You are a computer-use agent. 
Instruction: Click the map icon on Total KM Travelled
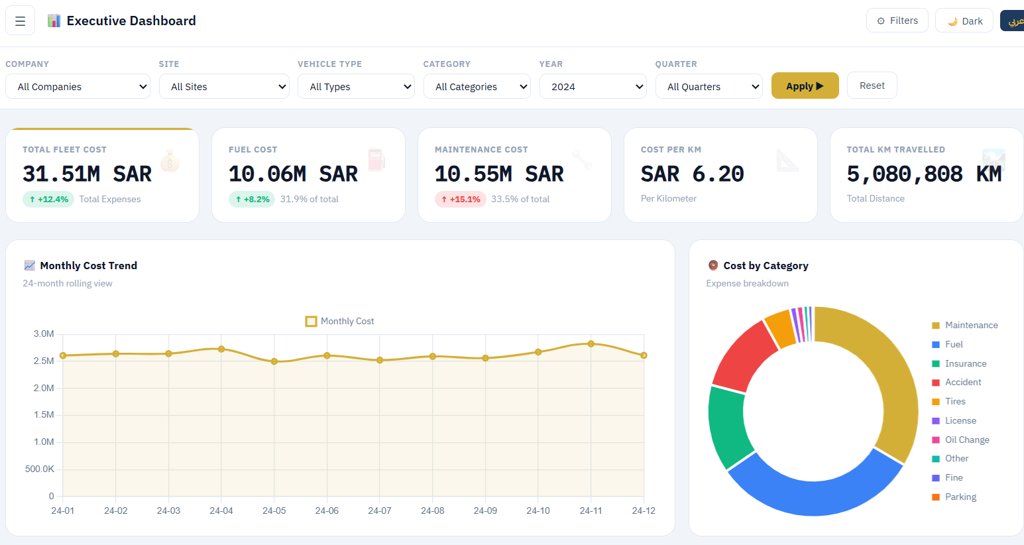(994, 160)
